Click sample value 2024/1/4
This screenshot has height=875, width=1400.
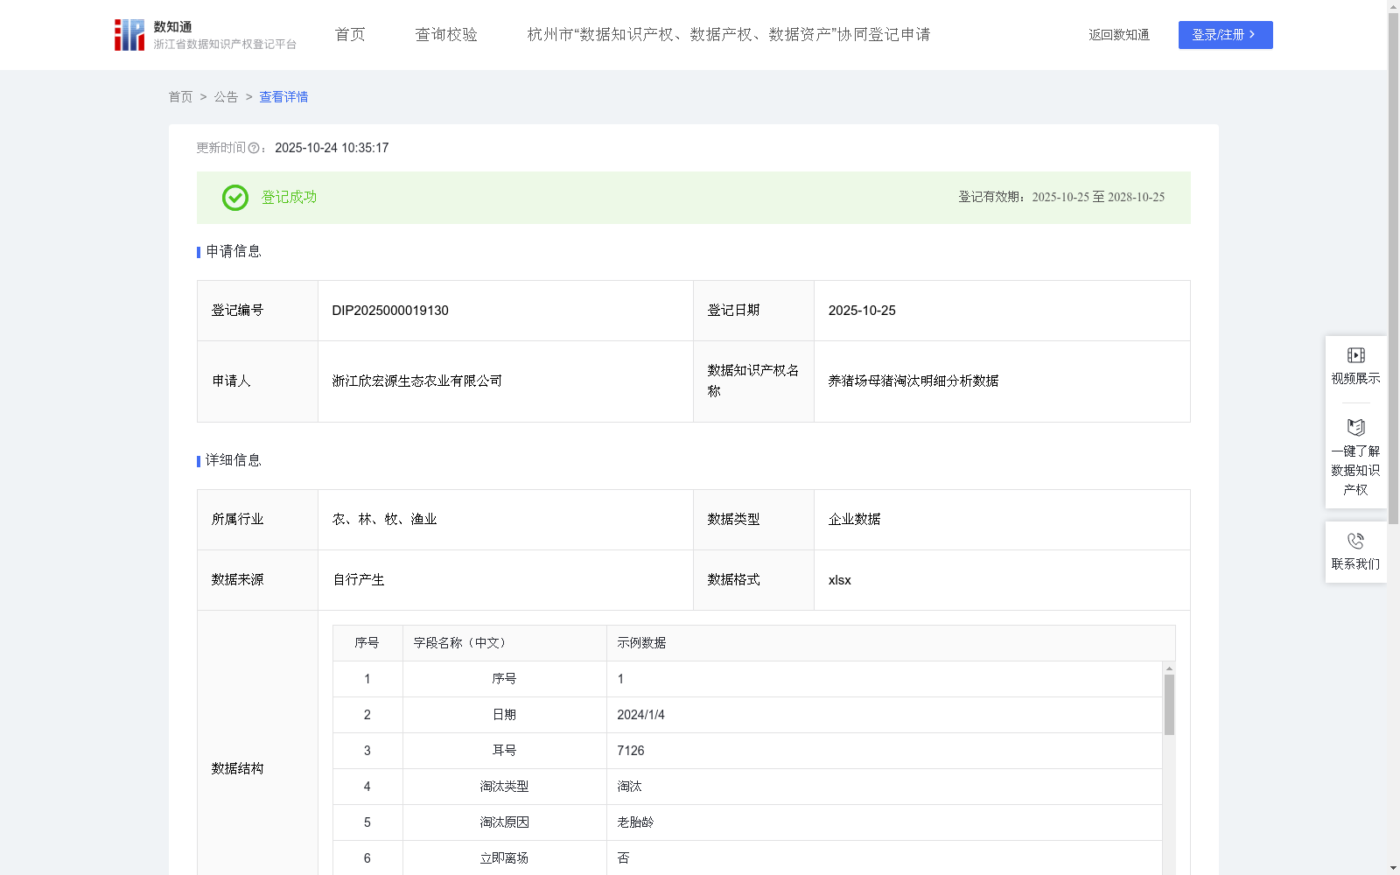[x=640, y=715]
